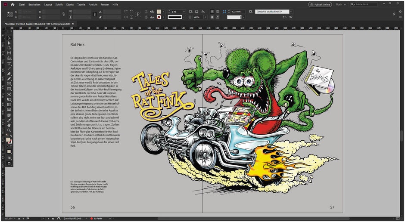The height and width of the screenshot is (222, 405).
Task: Open the Fenster menu
Action: [x=106, y=5]
